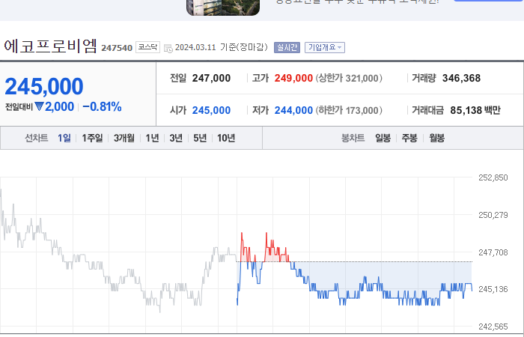Click the 시가 value 245,000

pyautogui.click(x=211, y=110)
